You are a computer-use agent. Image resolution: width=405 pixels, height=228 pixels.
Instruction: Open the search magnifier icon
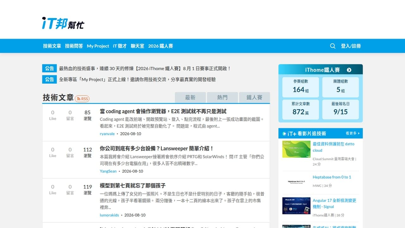pyautogui.click(x=333, y=46)
